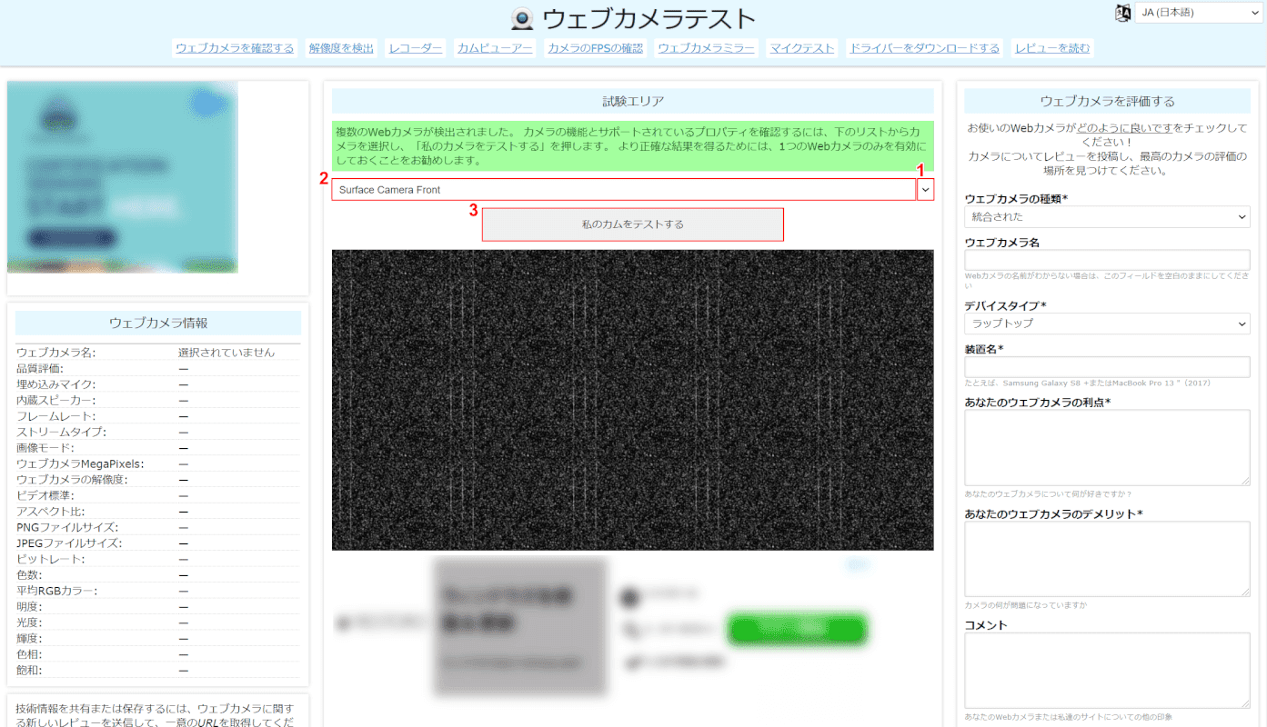The height and width of the screenshot is (727, 1267).
Task: Open the ウェブカメラの種類 dropdown showing 統合された
Action: coord(1107,217)
